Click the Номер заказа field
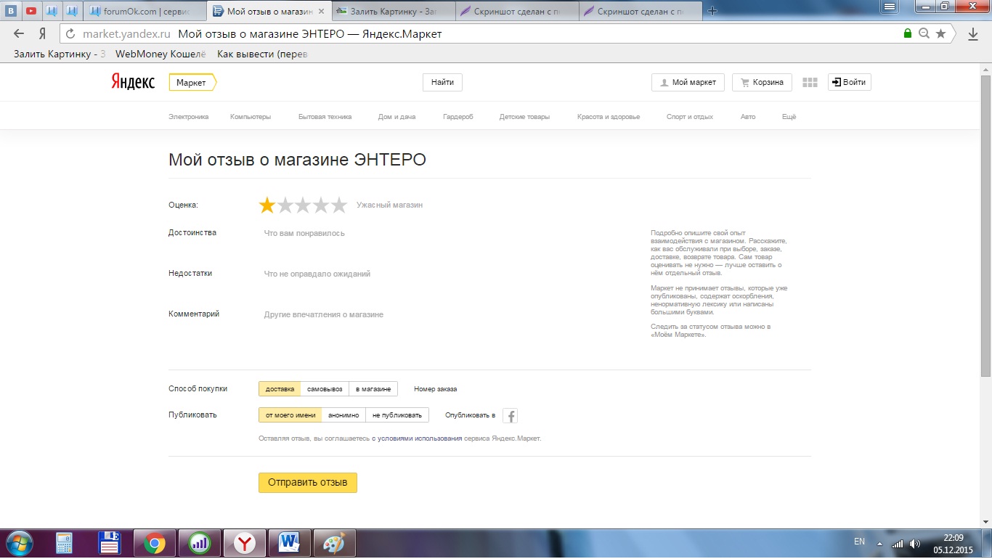Screen dimensions: 992x559 tap(436, 389)
